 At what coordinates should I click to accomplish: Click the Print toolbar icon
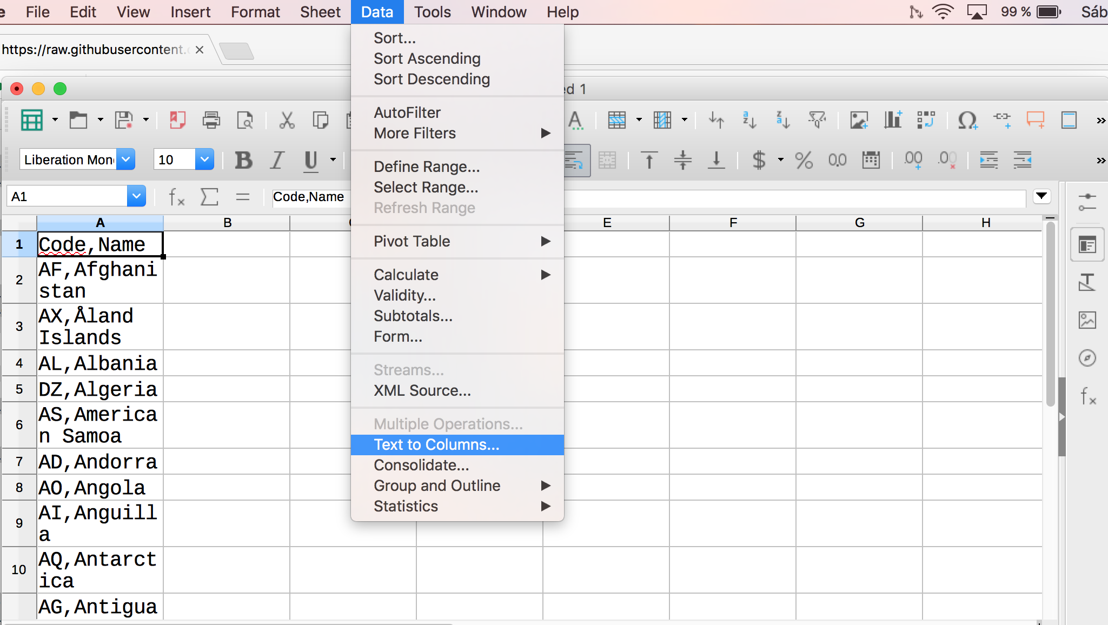(x=211, y=119)
